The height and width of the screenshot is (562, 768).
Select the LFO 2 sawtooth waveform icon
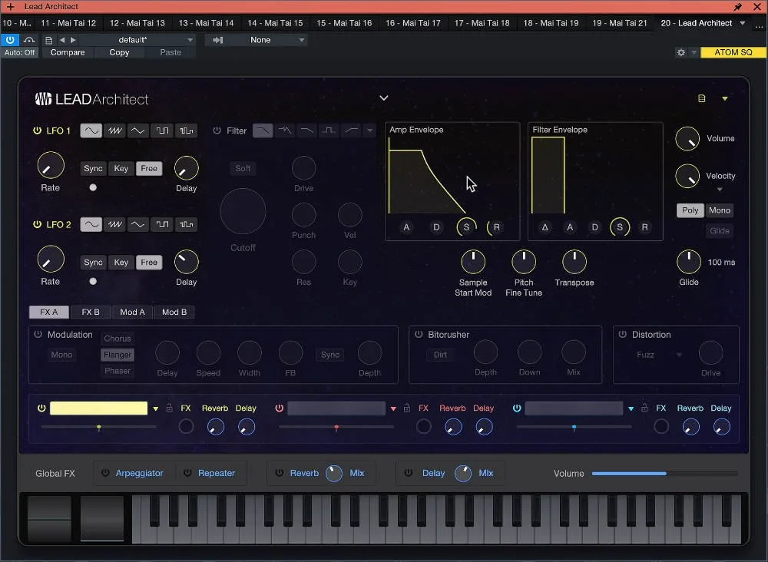click(115, 225)
